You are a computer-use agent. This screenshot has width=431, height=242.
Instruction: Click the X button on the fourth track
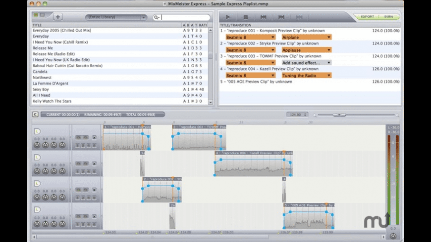(x=94, y=216)
